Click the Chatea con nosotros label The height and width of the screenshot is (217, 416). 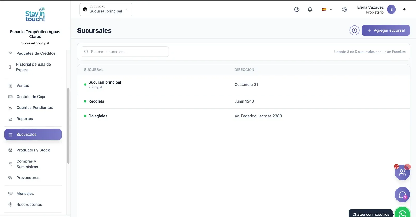point(371,214)
